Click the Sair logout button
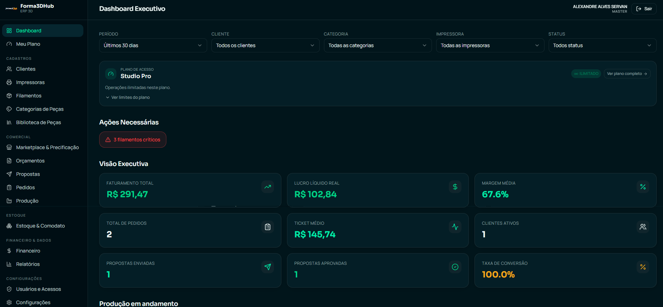This screenshot has height=307, width=663. click(644, 9)
